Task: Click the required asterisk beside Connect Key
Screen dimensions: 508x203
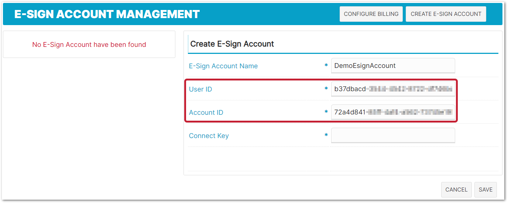Action: 326,135
